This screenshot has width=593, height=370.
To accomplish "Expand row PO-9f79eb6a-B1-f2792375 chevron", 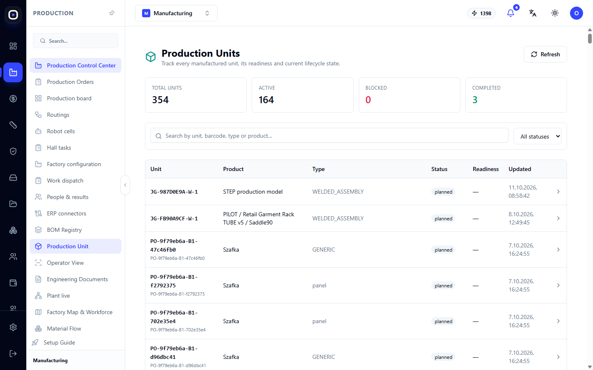I will [558, 285].
